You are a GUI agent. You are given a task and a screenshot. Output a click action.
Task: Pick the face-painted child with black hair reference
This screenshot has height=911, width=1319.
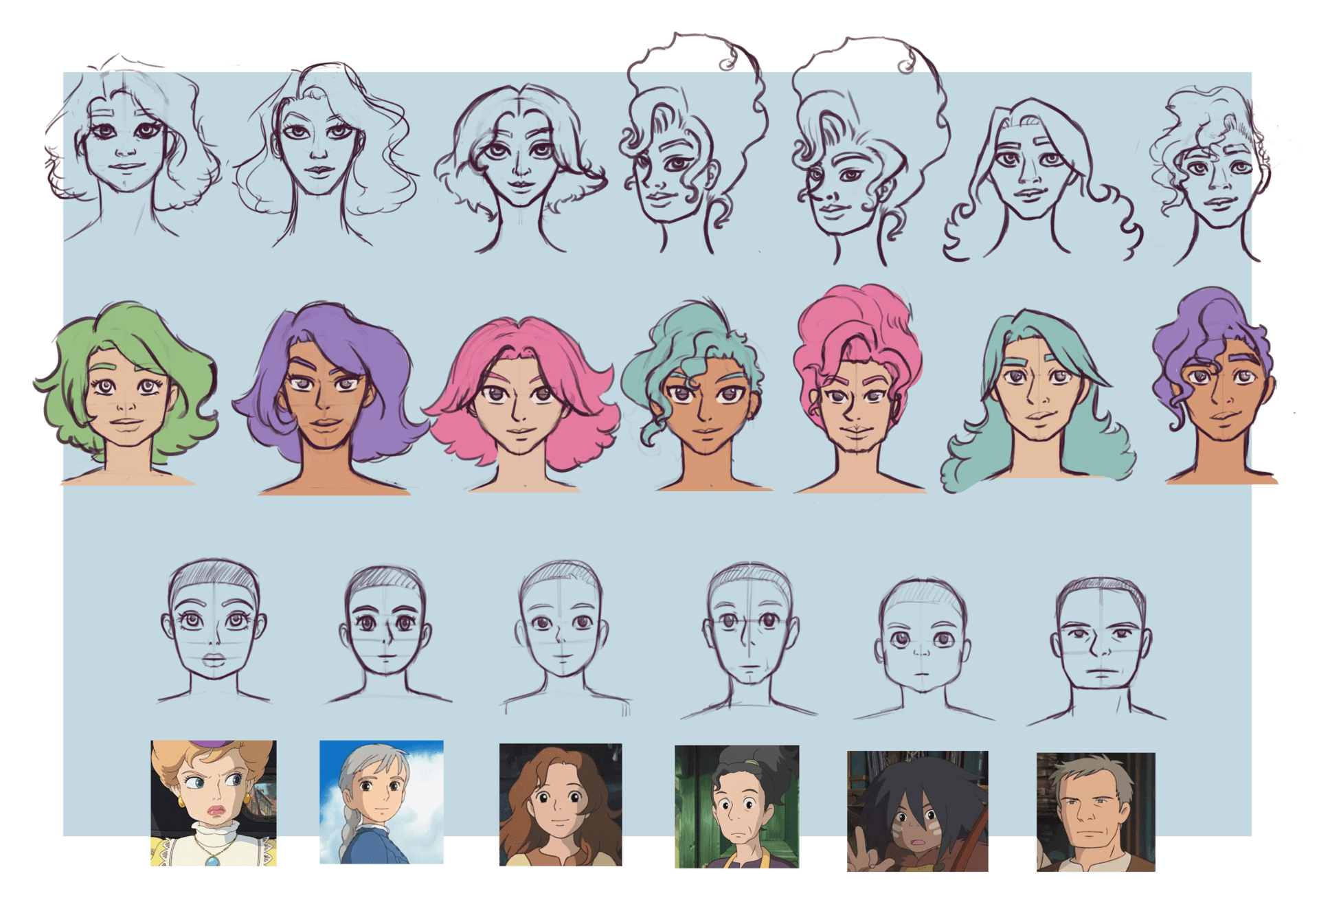coord(918,811)
